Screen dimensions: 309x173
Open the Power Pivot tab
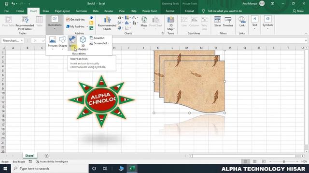150,11
